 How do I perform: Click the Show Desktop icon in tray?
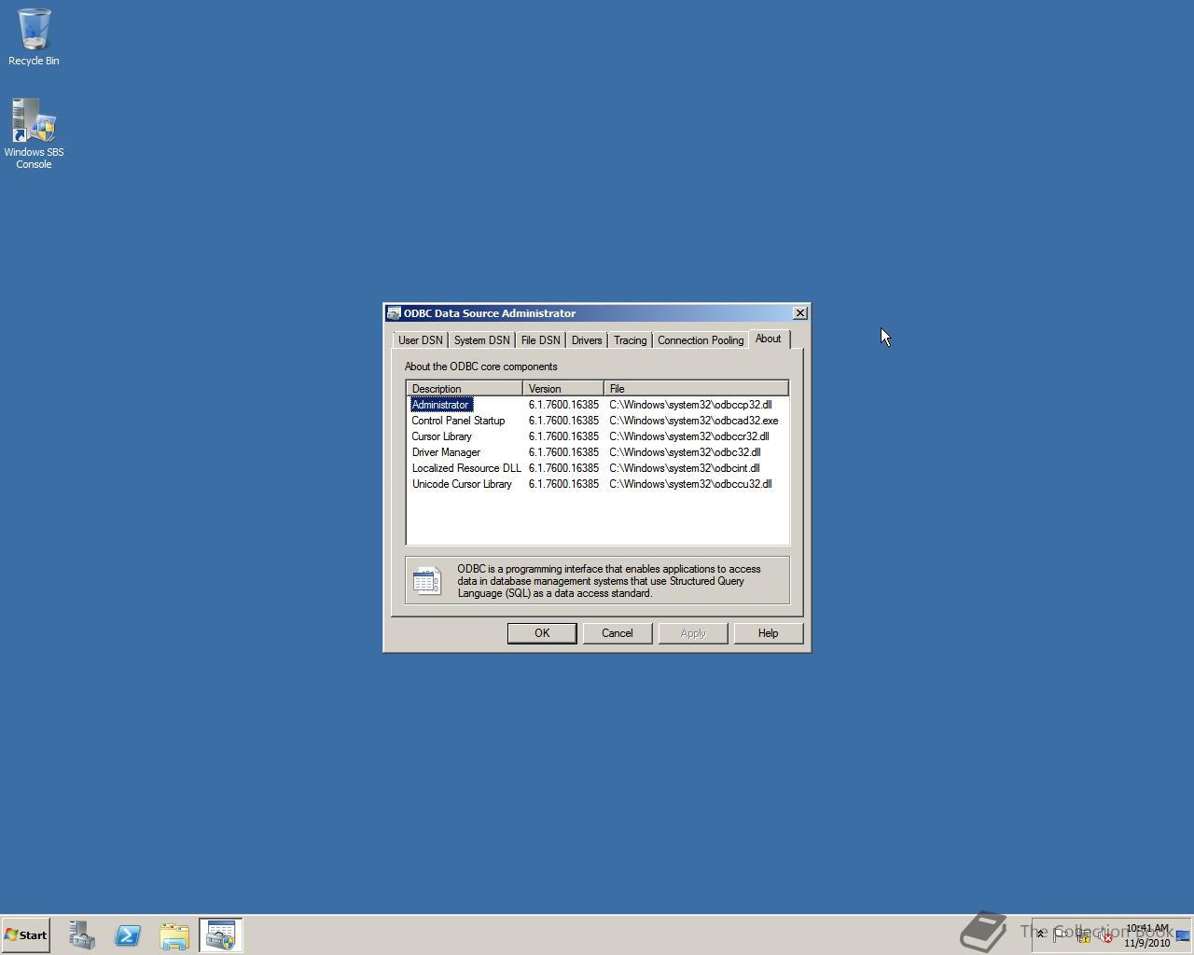click(1183, 935)
